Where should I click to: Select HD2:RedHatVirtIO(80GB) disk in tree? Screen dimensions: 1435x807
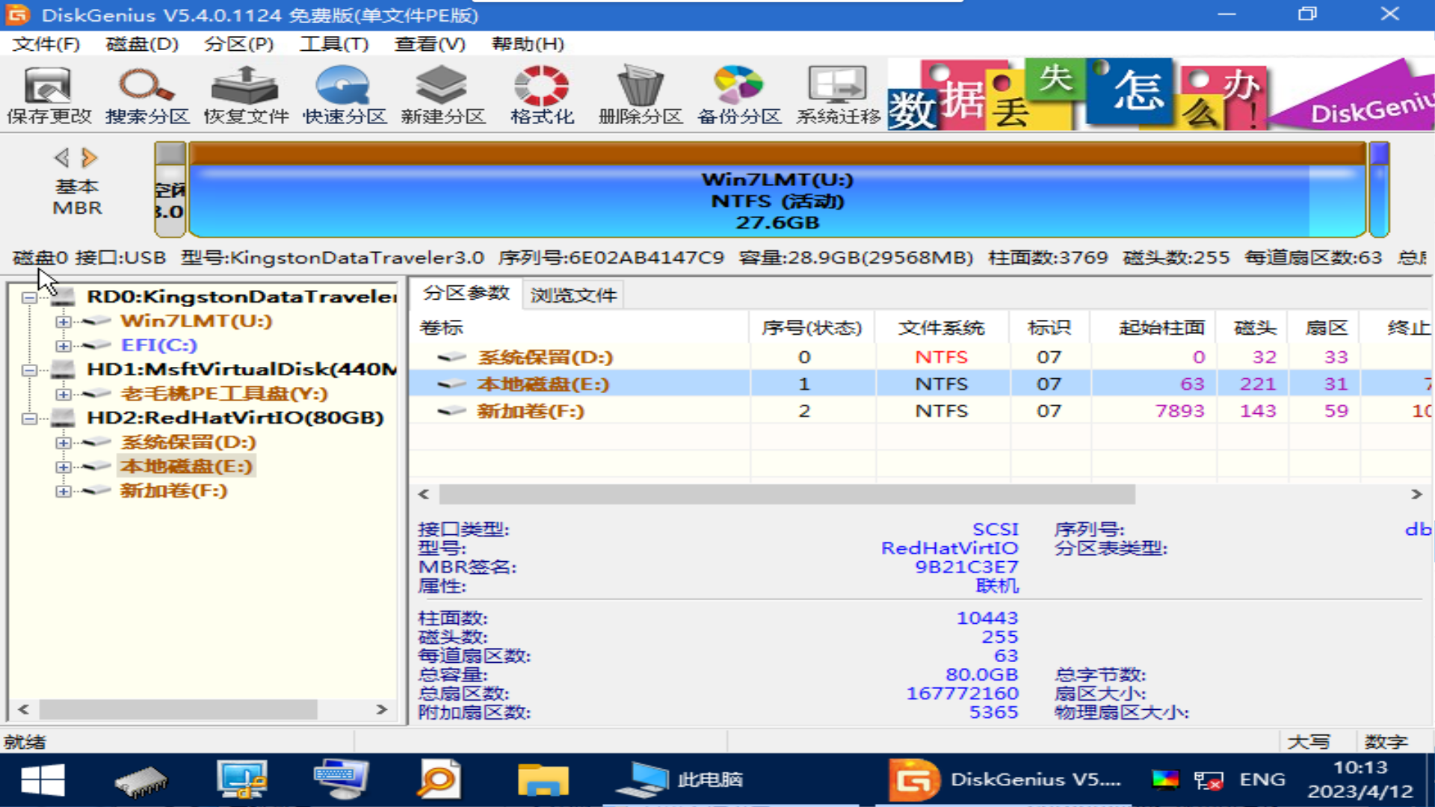coord(235,417)
